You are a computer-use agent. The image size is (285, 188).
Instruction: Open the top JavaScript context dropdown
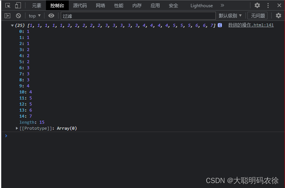coord(35,16)
